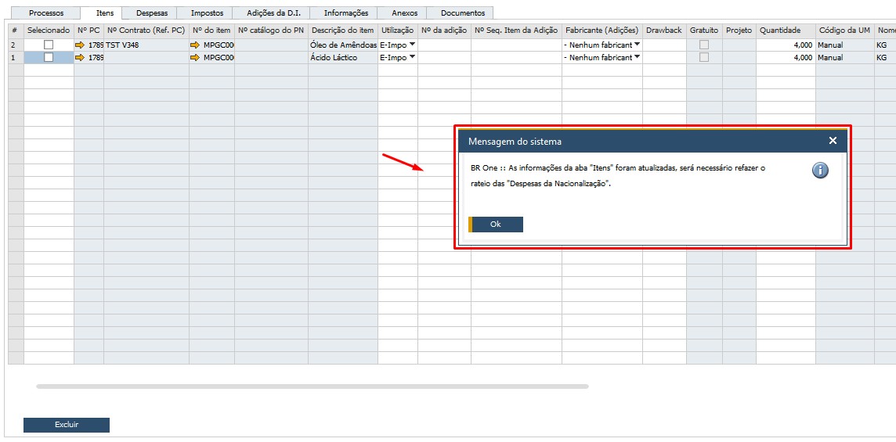Expand Fabricante dropdown for Ácido Láctico row
This screenshot has height=442, width=896.
(x=637, y=56)
